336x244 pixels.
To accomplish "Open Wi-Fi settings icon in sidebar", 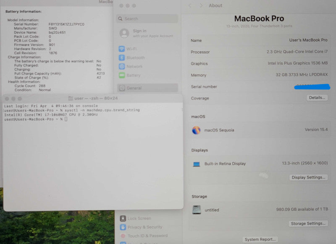I will 122,49.
